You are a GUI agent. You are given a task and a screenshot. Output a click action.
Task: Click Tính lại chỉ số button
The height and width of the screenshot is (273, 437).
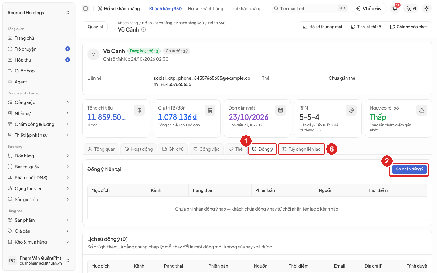(366, 27)
